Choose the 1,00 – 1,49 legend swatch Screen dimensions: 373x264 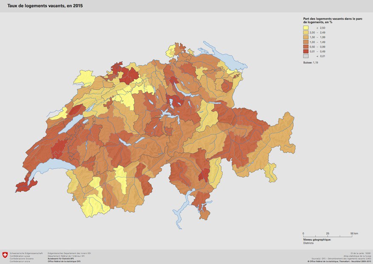[x=306, y=42]
